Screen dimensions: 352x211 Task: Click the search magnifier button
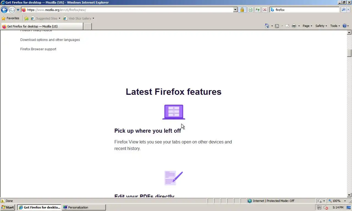tap(343, 10)
